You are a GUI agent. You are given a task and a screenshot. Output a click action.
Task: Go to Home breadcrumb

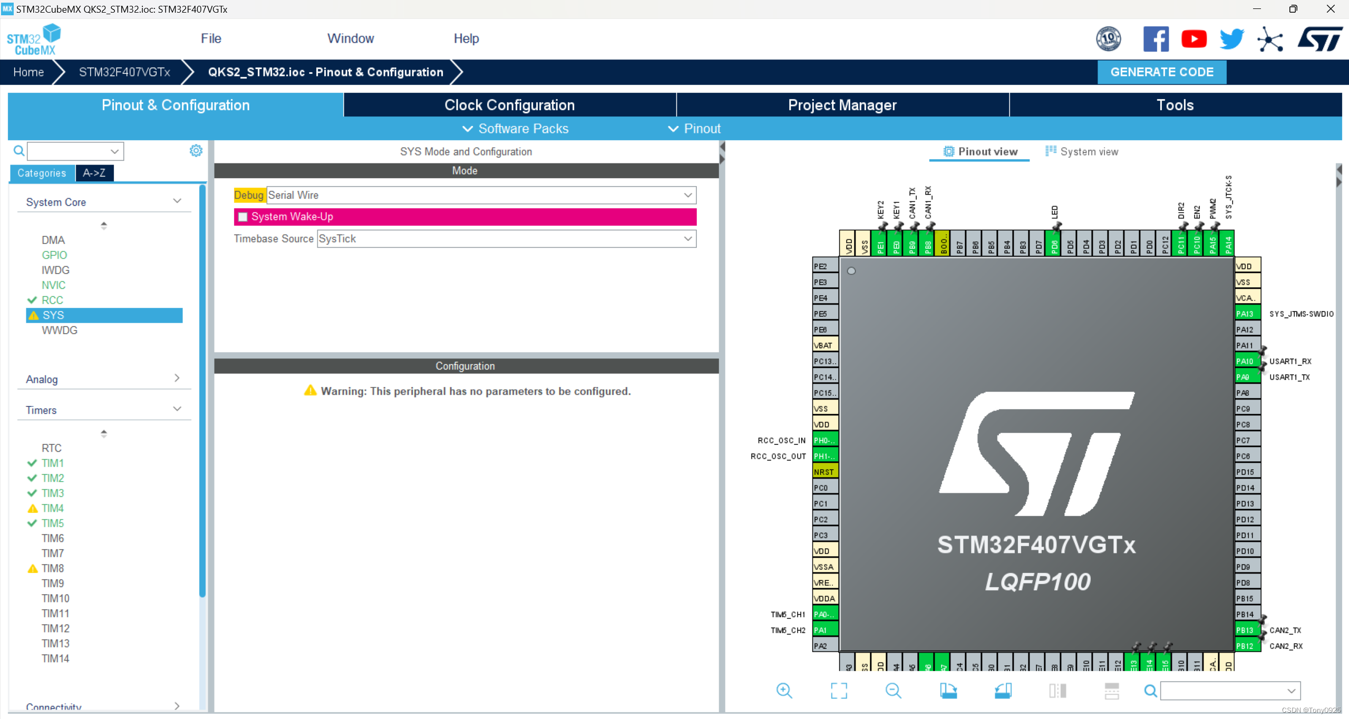click(x=28, y=72)
